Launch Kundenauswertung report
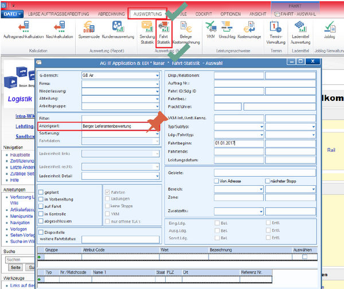 (118, 30)
